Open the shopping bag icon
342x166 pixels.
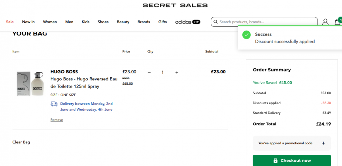[x=337, y=22]
